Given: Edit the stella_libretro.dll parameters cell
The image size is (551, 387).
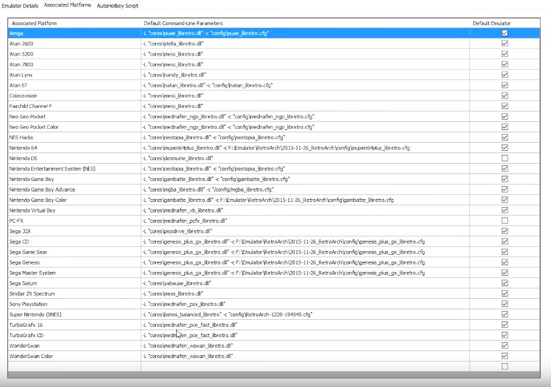Looking at the screenshot, I should (305, 44).
